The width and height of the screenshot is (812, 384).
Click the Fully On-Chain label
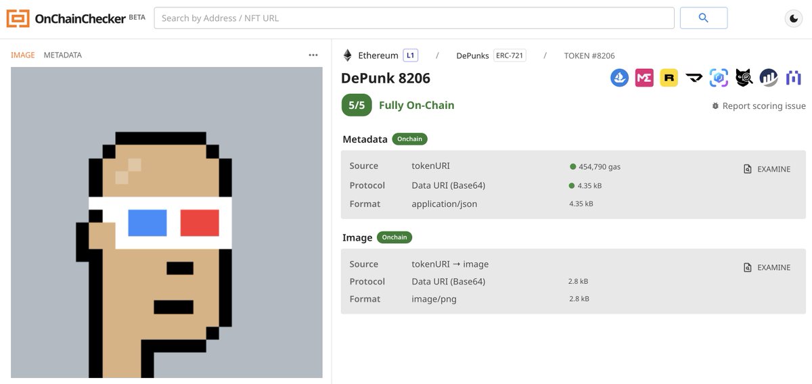(417, 105)
